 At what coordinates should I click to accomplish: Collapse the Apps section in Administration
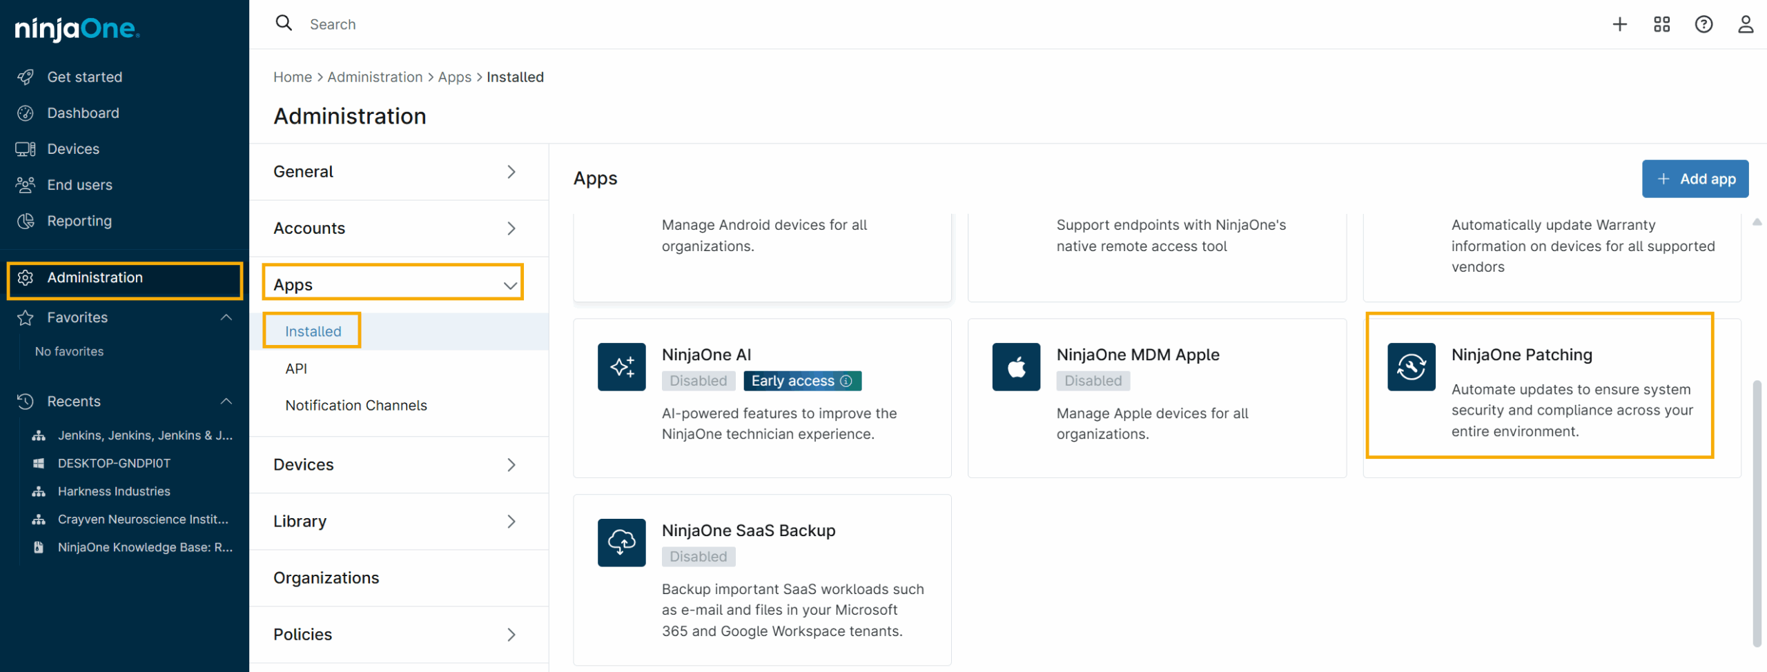(x=510, y=285)
